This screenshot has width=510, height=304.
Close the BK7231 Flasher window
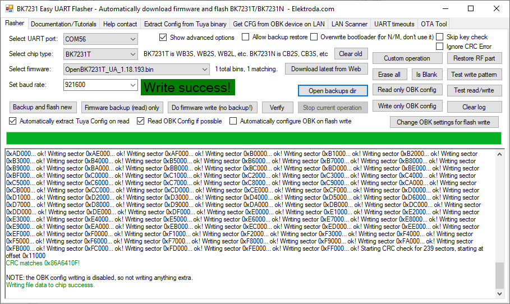pyautogui.click(x=497, y=9)
